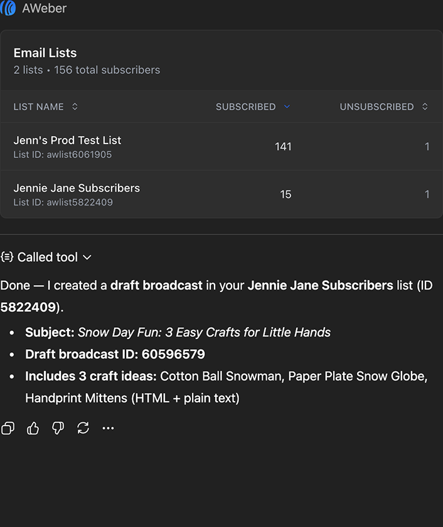This screenshot has height=527, width=443.
Task: Click the 141 subscribed count
Action: tap(283, 147)
